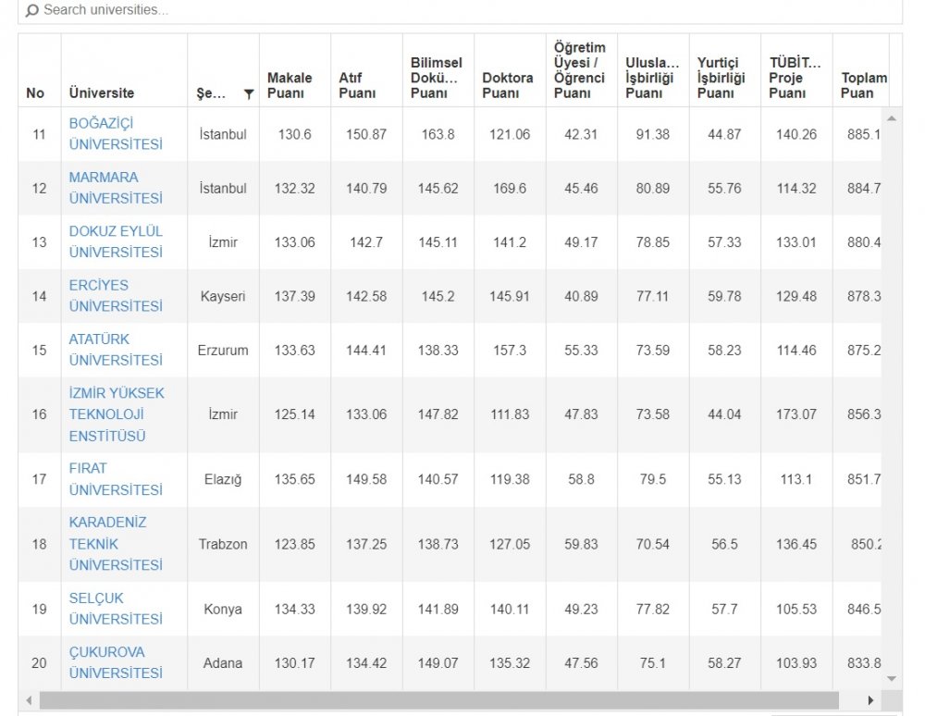Click Boğaziçi's Bilimsel Doküman score 163.8
Image resolution: width=925 pixels, height=716 pixels.
(x=438, y=134)
